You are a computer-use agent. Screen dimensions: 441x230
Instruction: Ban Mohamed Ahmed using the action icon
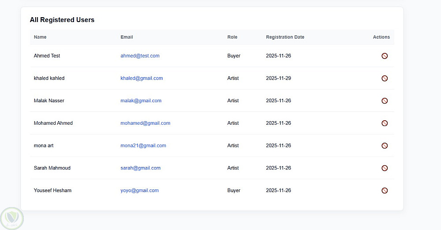385,123
